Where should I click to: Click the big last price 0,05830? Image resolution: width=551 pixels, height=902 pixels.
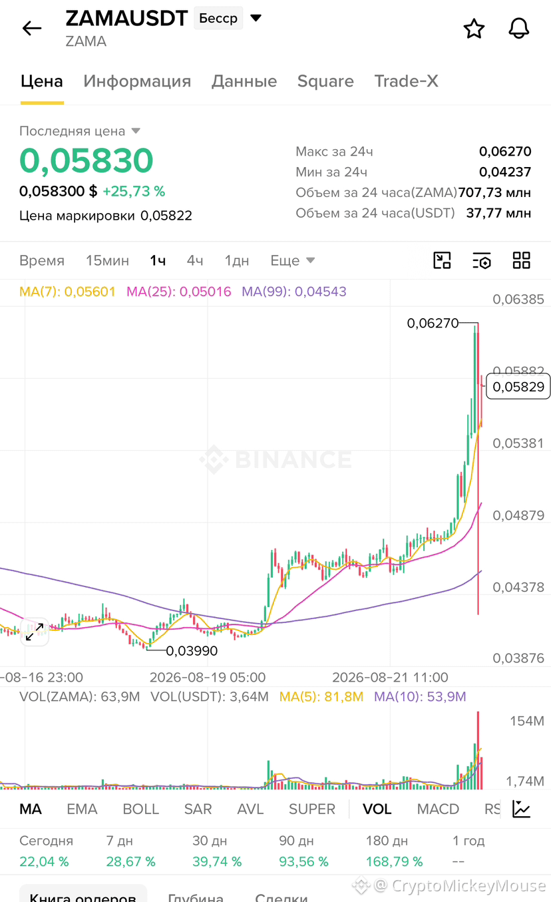click(x=87, y=160)
